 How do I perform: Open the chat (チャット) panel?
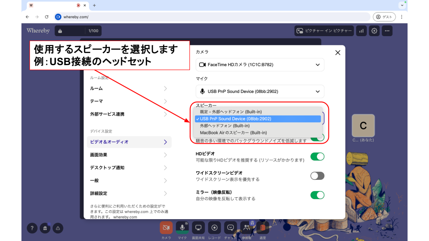pyautogui.click(x=231, y=228)
